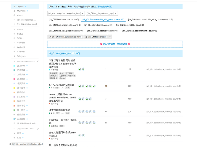The image size is (197, 147).
Task: Click the sidebar more ellipsis icon
Action: point(14,24)
